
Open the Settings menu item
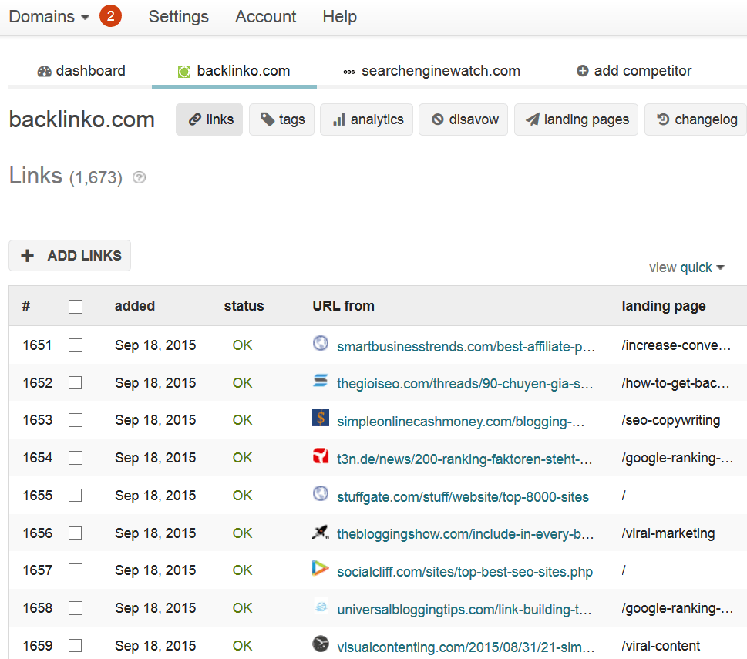179,17
